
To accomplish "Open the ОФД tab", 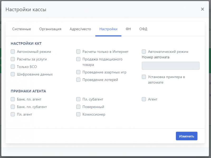I will 143,29.
